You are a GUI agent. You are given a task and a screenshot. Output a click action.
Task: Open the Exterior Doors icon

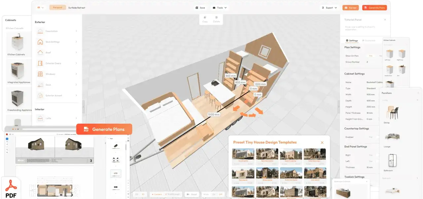40,63
